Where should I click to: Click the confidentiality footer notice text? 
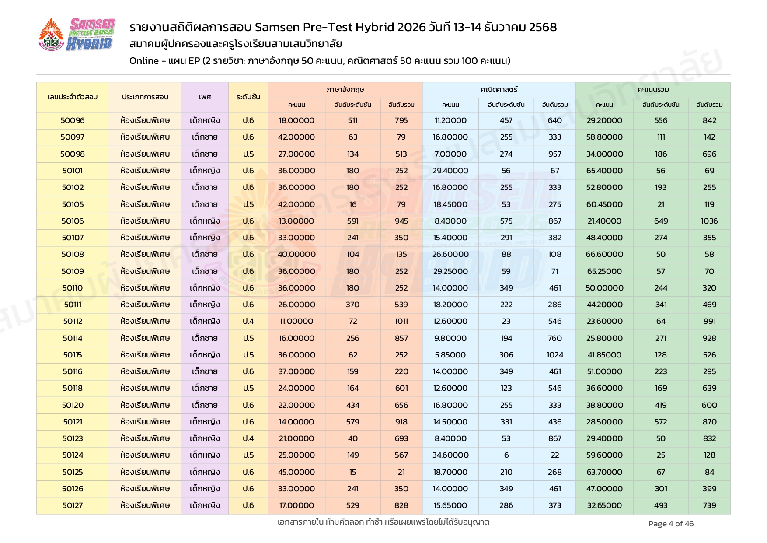tap(383, 522)
